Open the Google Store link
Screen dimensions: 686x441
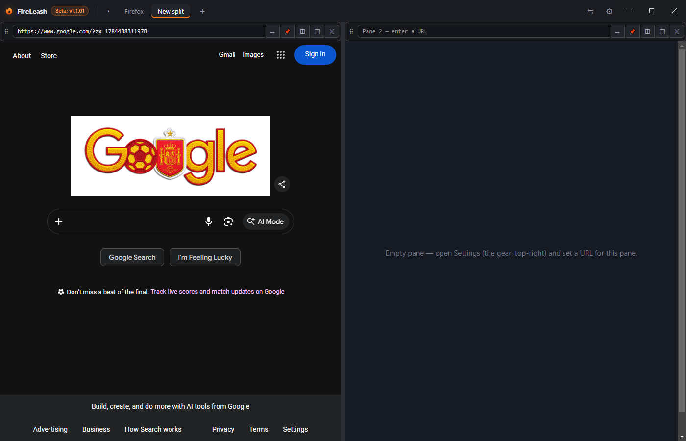tap(49, 56)
